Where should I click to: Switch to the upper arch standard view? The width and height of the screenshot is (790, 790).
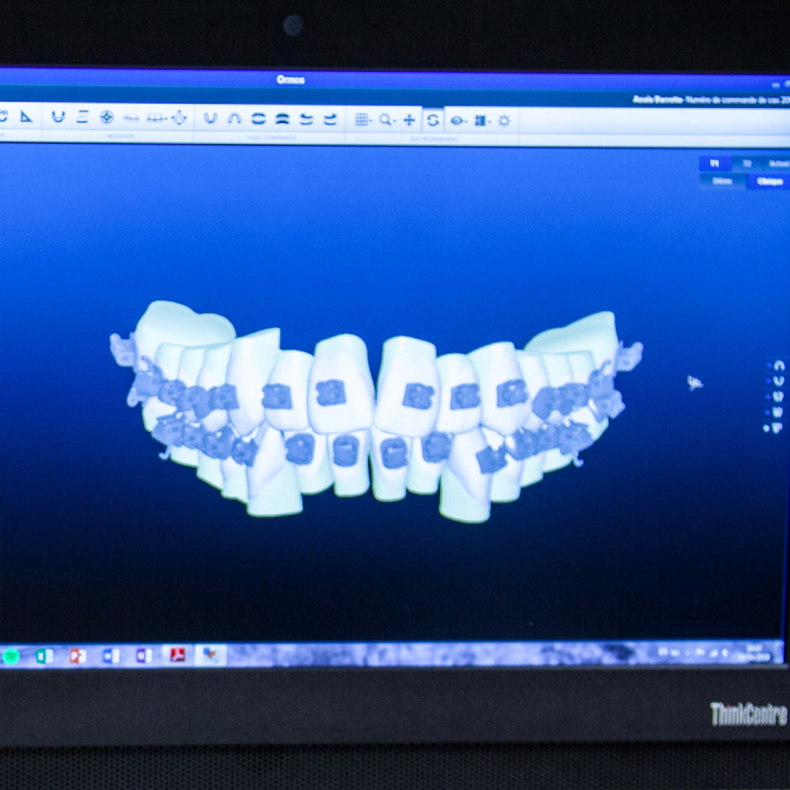click(235, 118)
